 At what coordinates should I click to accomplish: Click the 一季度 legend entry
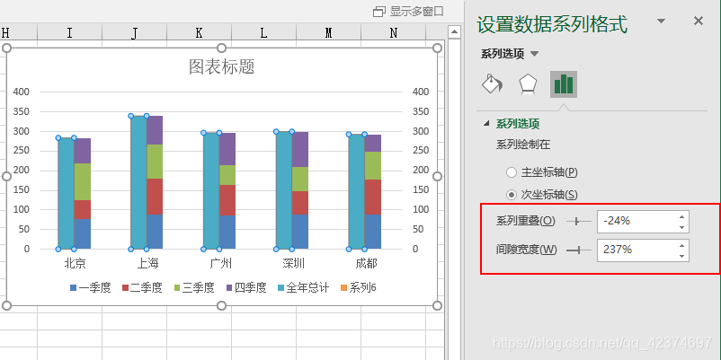[x=91, y=288]
